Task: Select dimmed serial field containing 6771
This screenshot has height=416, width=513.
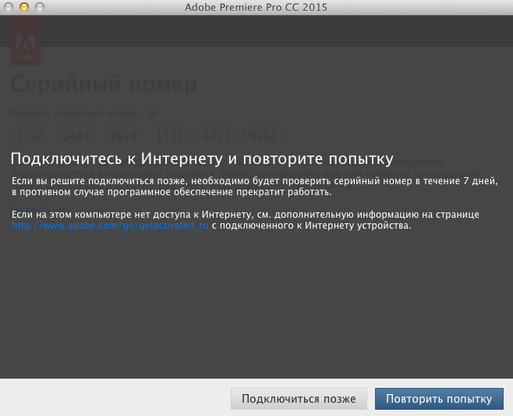Action: [x=216, y=137]
